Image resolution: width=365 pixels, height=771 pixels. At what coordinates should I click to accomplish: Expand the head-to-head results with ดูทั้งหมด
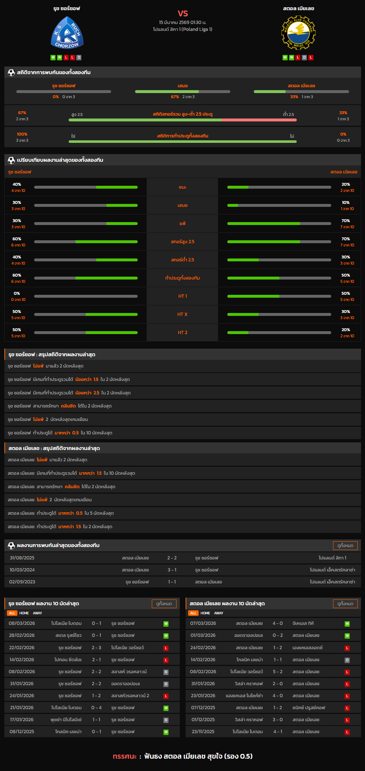(x=345, y=545)
